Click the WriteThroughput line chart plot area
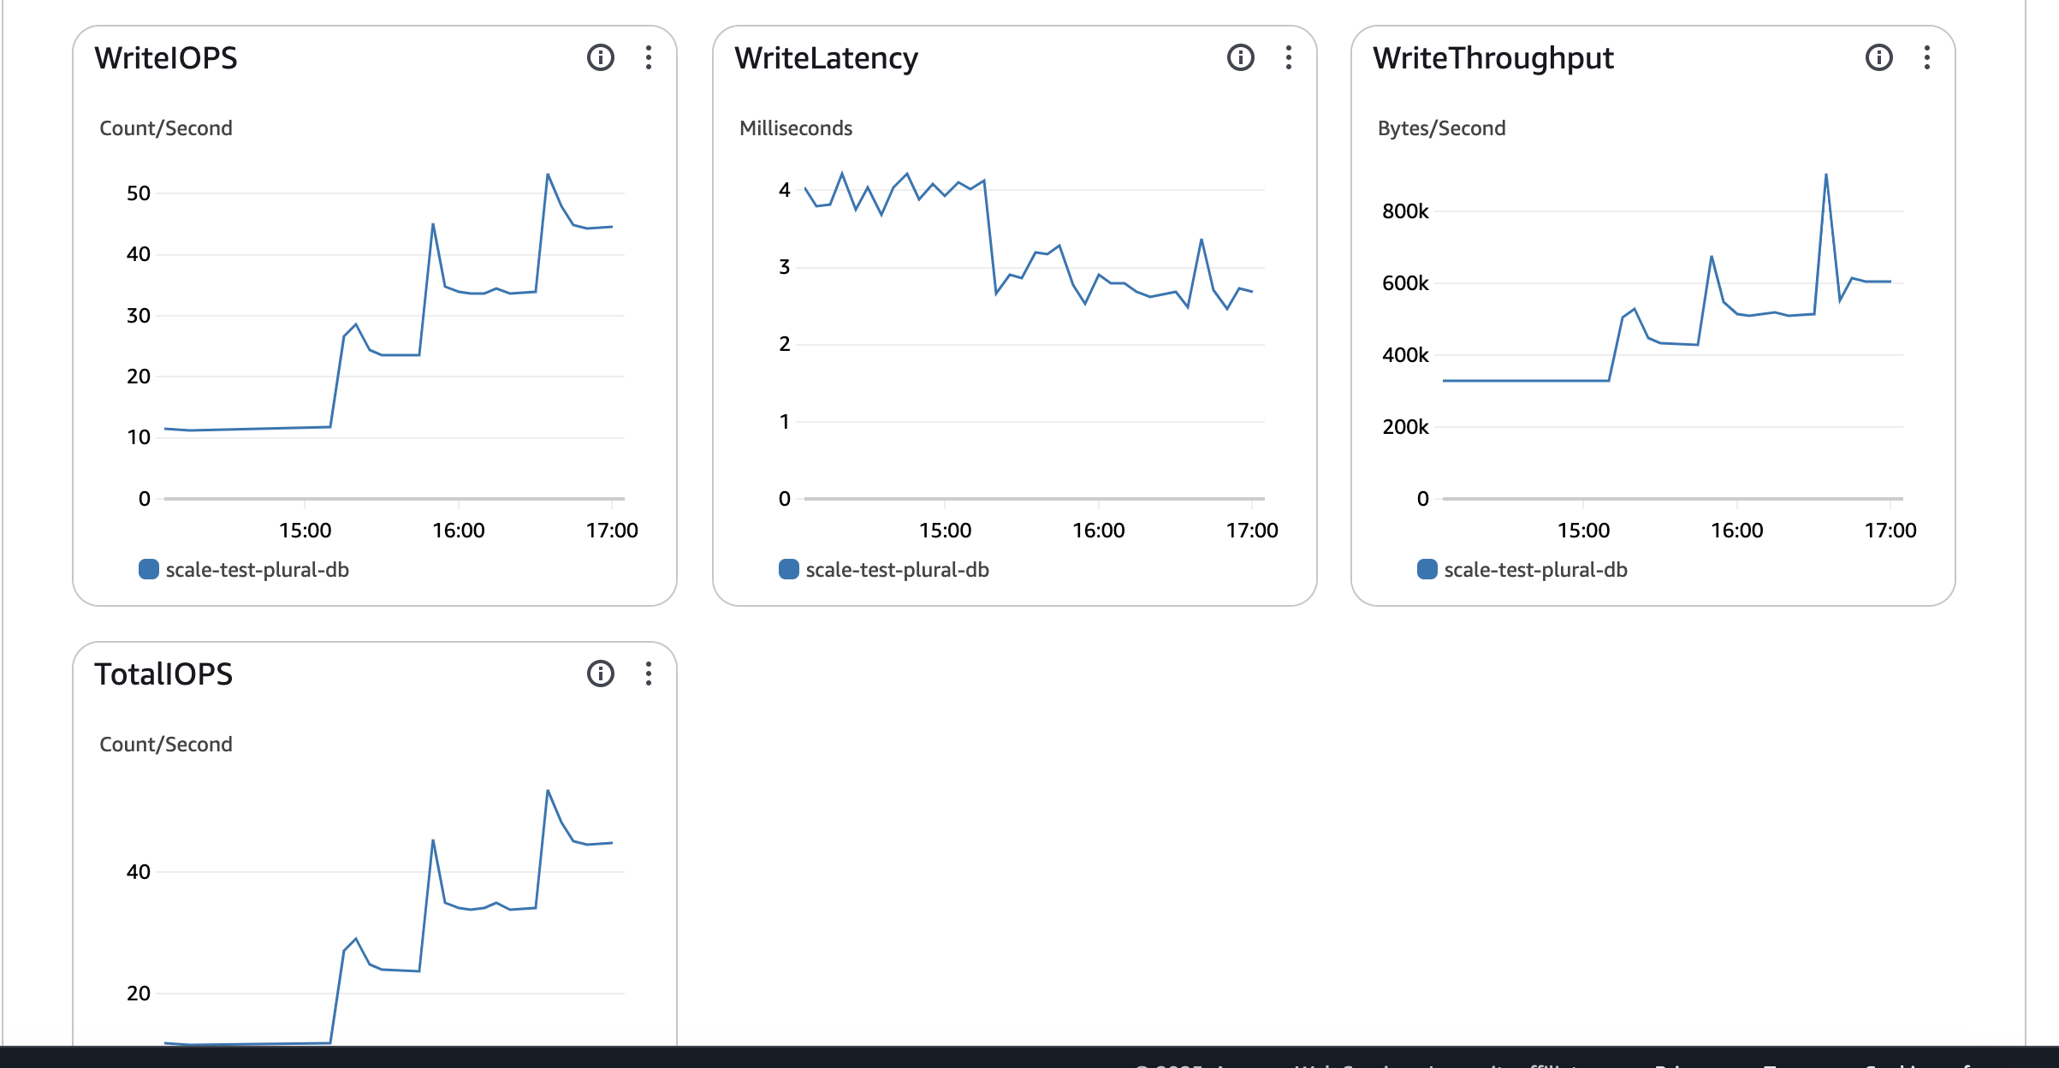 (x=1673, y=335)
